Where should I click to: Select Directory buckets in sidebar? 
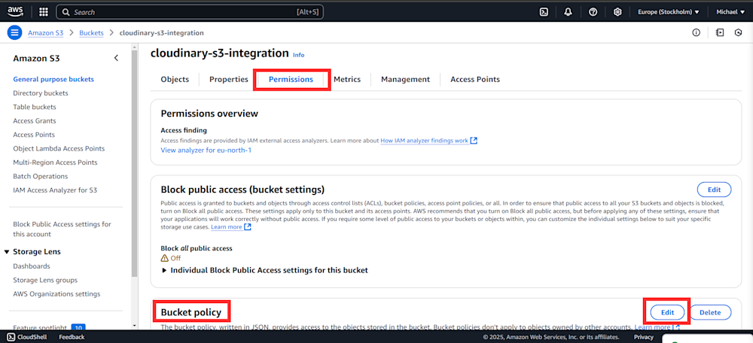(41, 93)
